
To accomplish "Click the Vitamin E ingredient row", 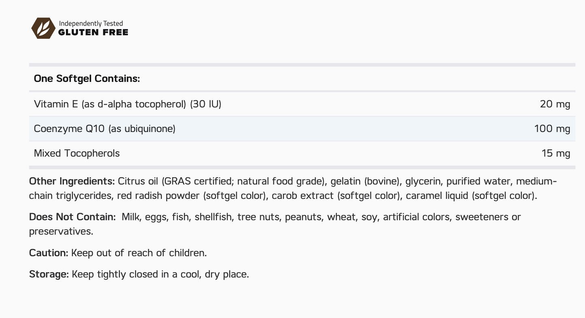I will [x=128, y=104].
